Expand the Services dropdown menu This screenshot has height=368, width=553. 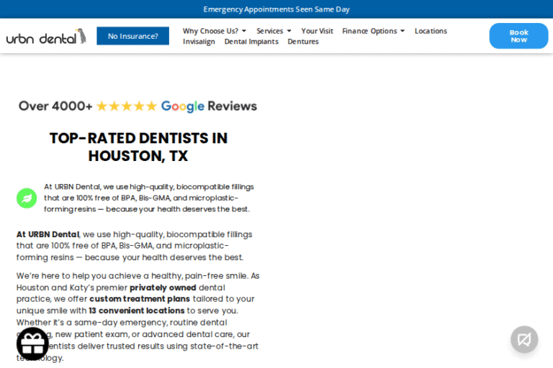274,31
